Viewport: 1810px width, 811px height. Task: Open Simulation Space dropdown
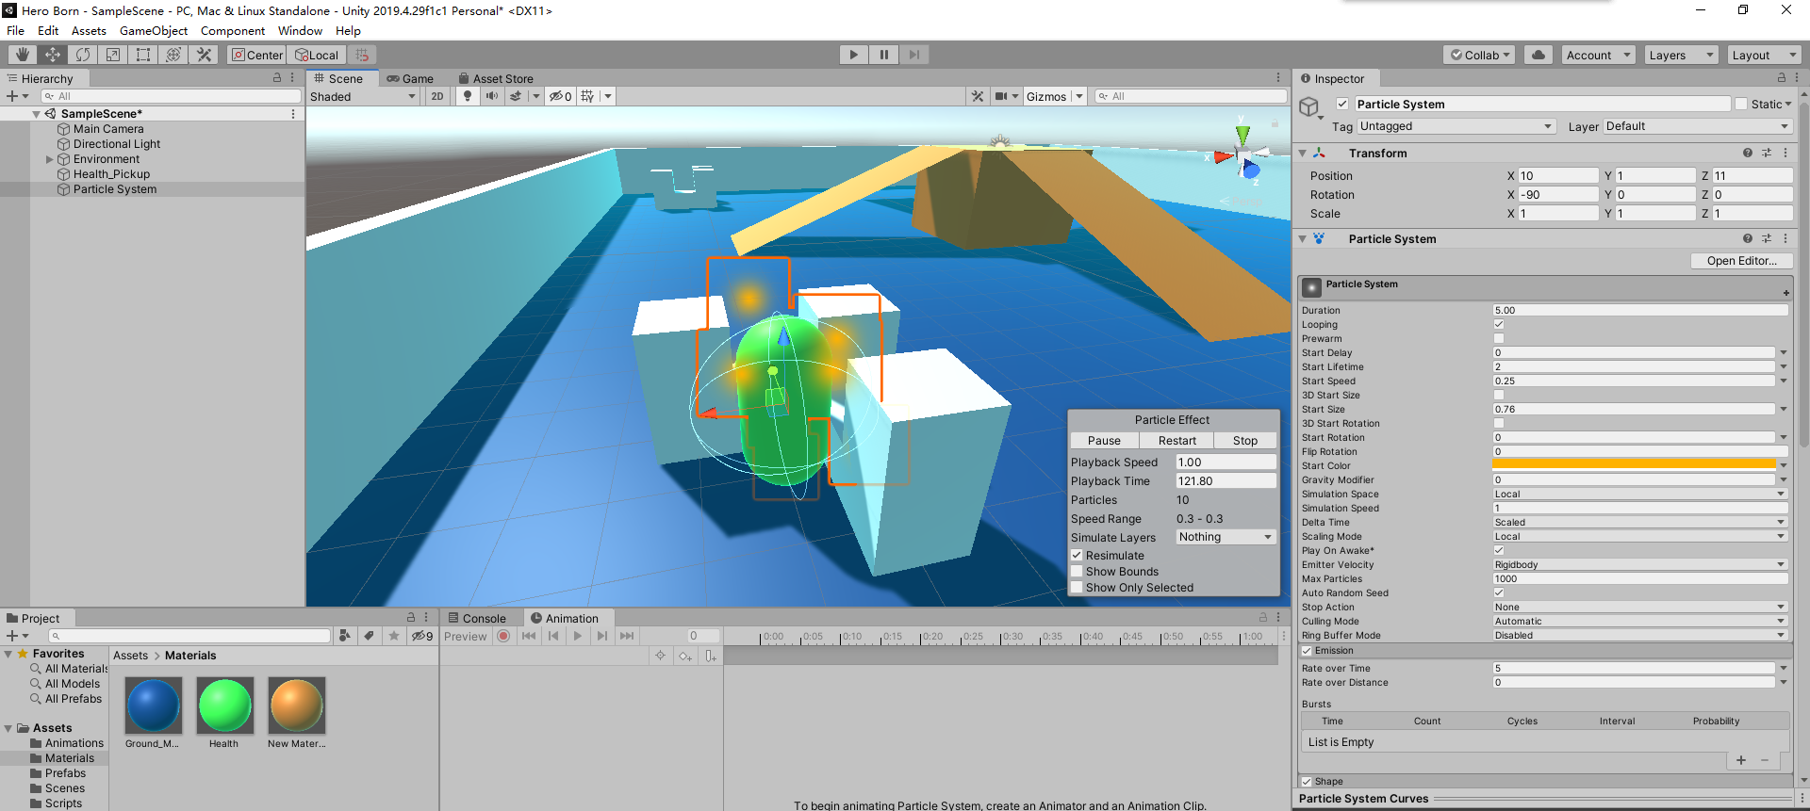coord(1639,494)
